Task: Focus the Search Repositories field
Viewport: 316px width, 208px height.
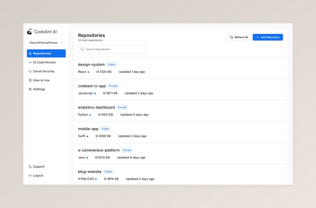Action: coord(114,49)
